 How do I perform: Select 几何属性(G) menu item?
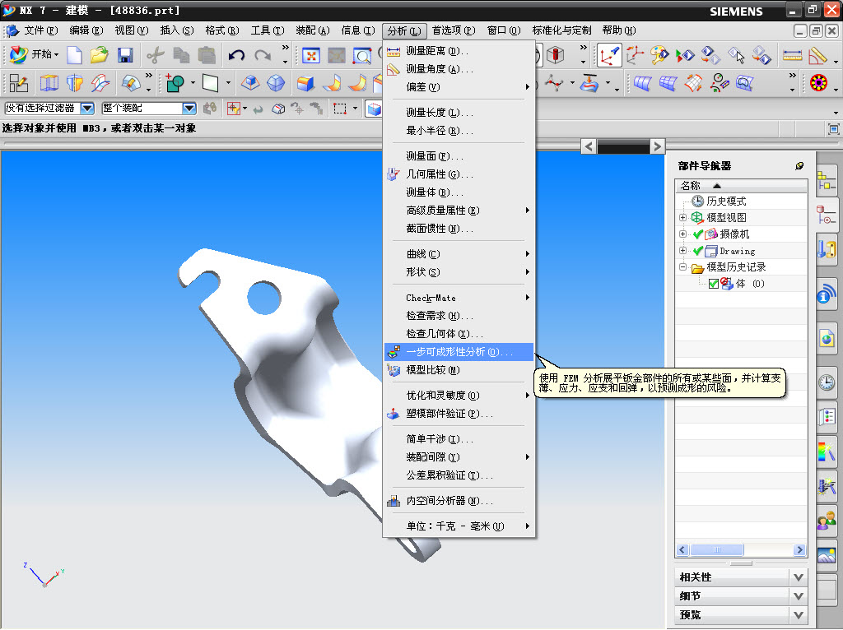pos(459,174)
